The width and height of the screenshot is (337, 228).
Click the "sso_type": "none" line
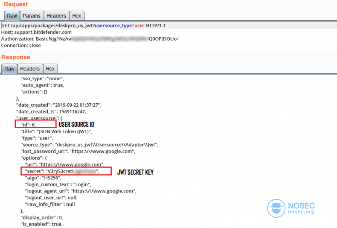point(42,79)
